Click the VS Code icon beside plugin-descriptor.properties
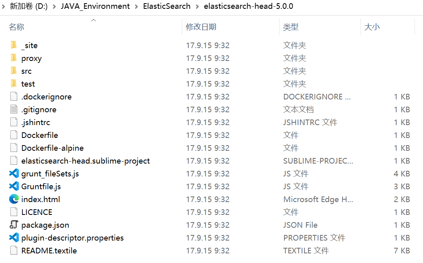The height and width of the screenshot is (263, 423). point(14,238)
